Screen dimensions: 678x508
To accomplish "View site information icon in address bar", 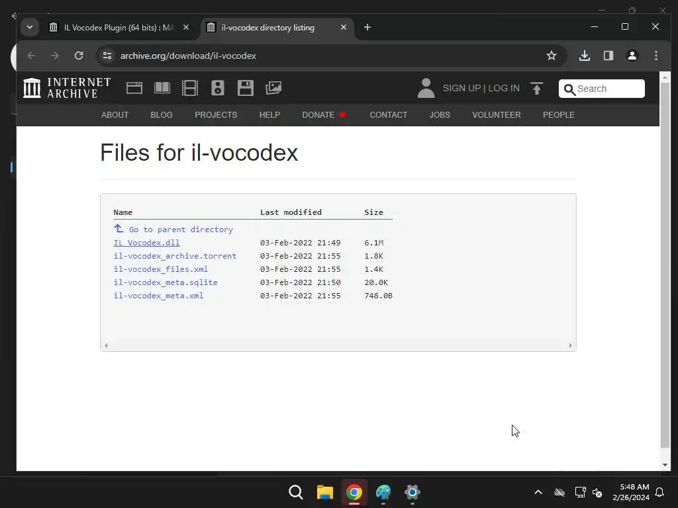I will (107, 56).
